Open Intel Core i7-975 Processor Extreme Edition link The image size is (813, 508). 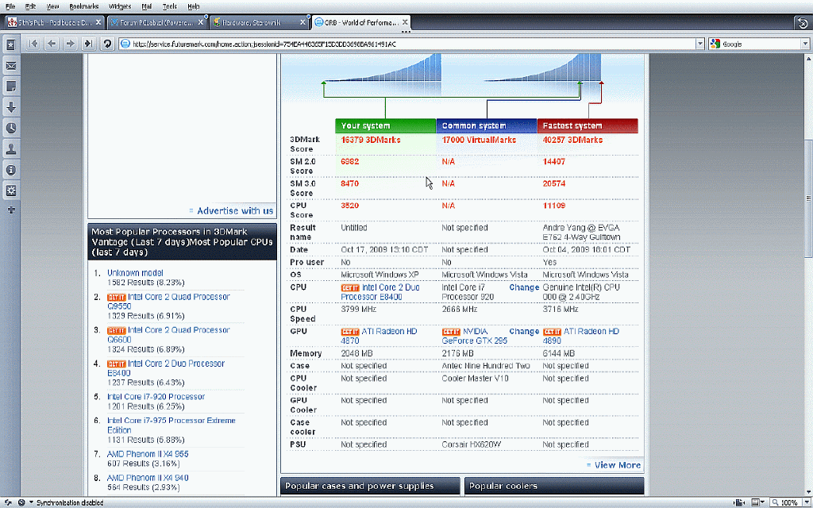(171, 425)
